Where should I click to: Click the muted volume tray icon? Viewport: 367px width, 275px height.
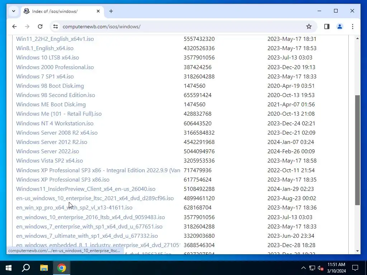pyautogui.click(x=321, y=268)
